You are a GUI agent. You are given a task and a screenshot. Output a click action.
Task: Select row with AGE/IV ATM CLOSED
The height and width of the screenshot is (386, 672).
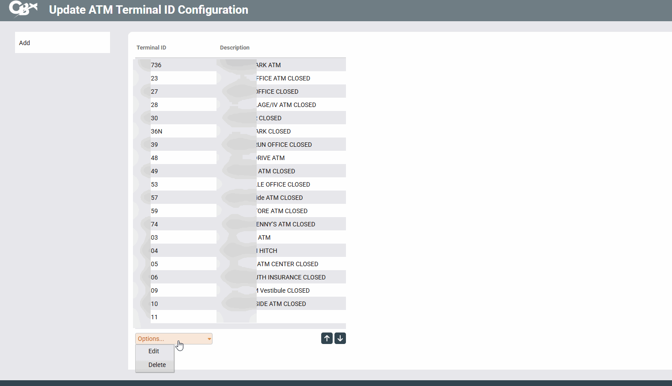coord(286,105)
